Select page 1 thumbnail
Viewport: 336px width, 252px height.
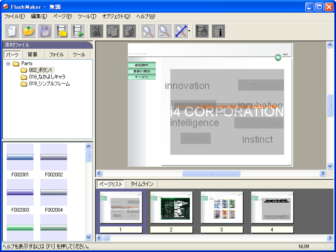point(121,207)
